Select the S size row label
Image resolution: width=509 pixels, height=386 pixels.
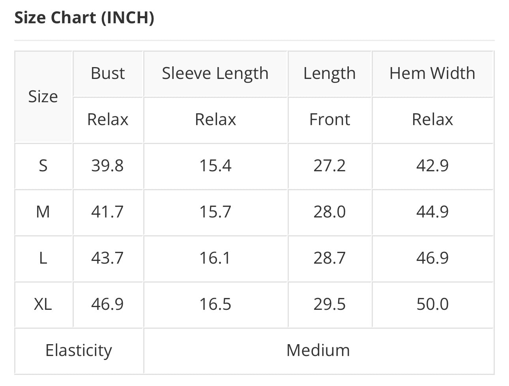pyautogui.click(x=43, y=166)
